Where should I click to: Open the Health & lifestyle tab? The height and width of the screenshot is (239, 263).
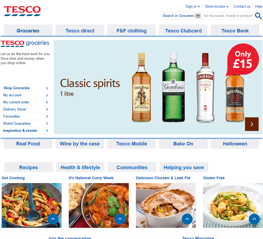tap(80, 167)
